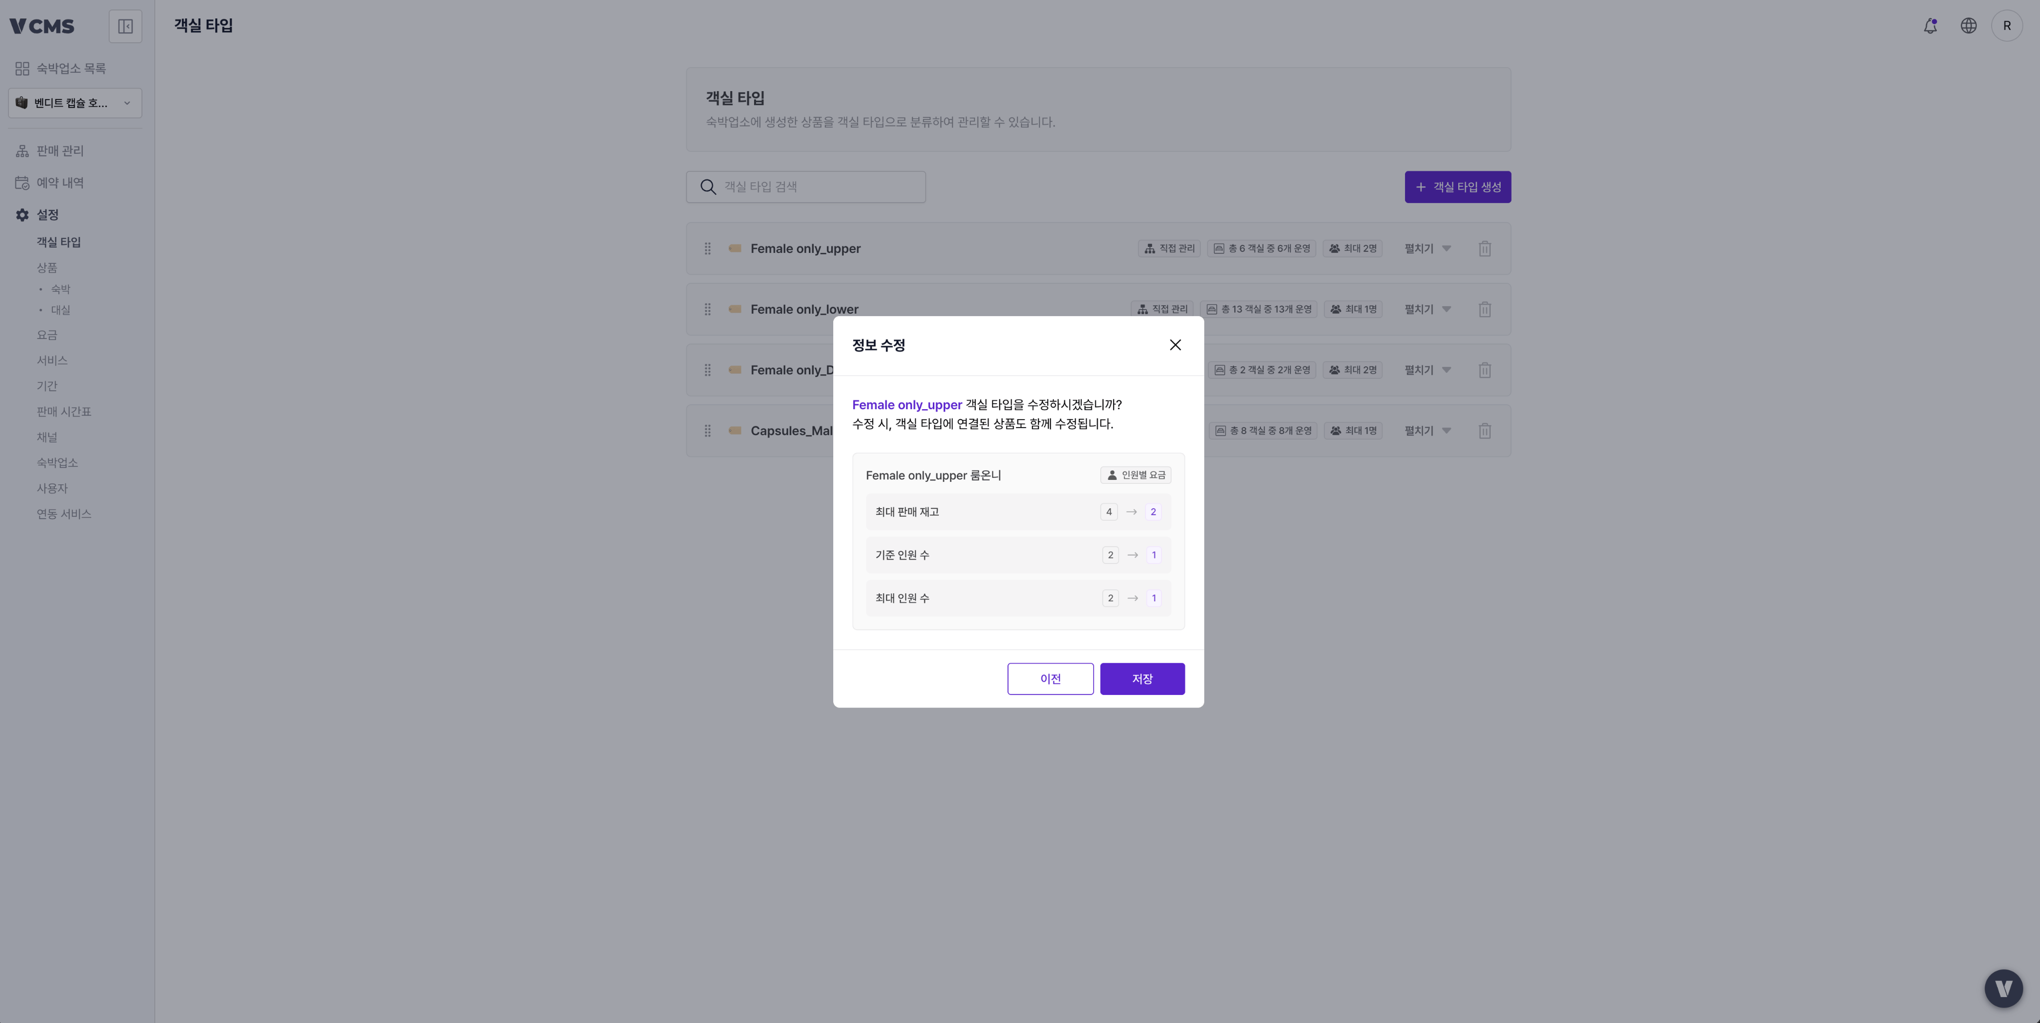Click purple Female only_upper text in dialog

pyautogui.click(x=907, y=405)
